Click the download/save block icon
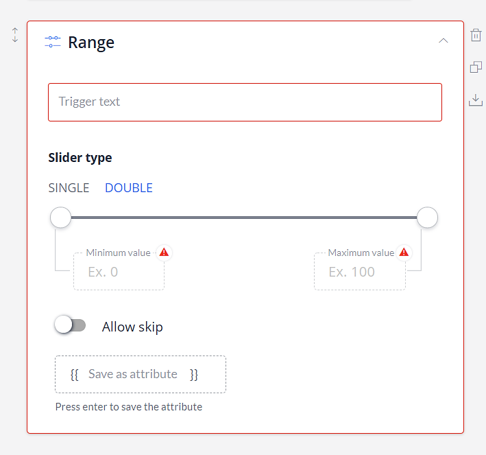This screenshot has height=455, width=486. pos(476,100)
